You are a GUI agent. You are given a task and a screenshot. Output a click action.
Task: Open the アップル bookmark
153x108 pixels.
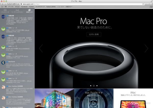[11, 7]
